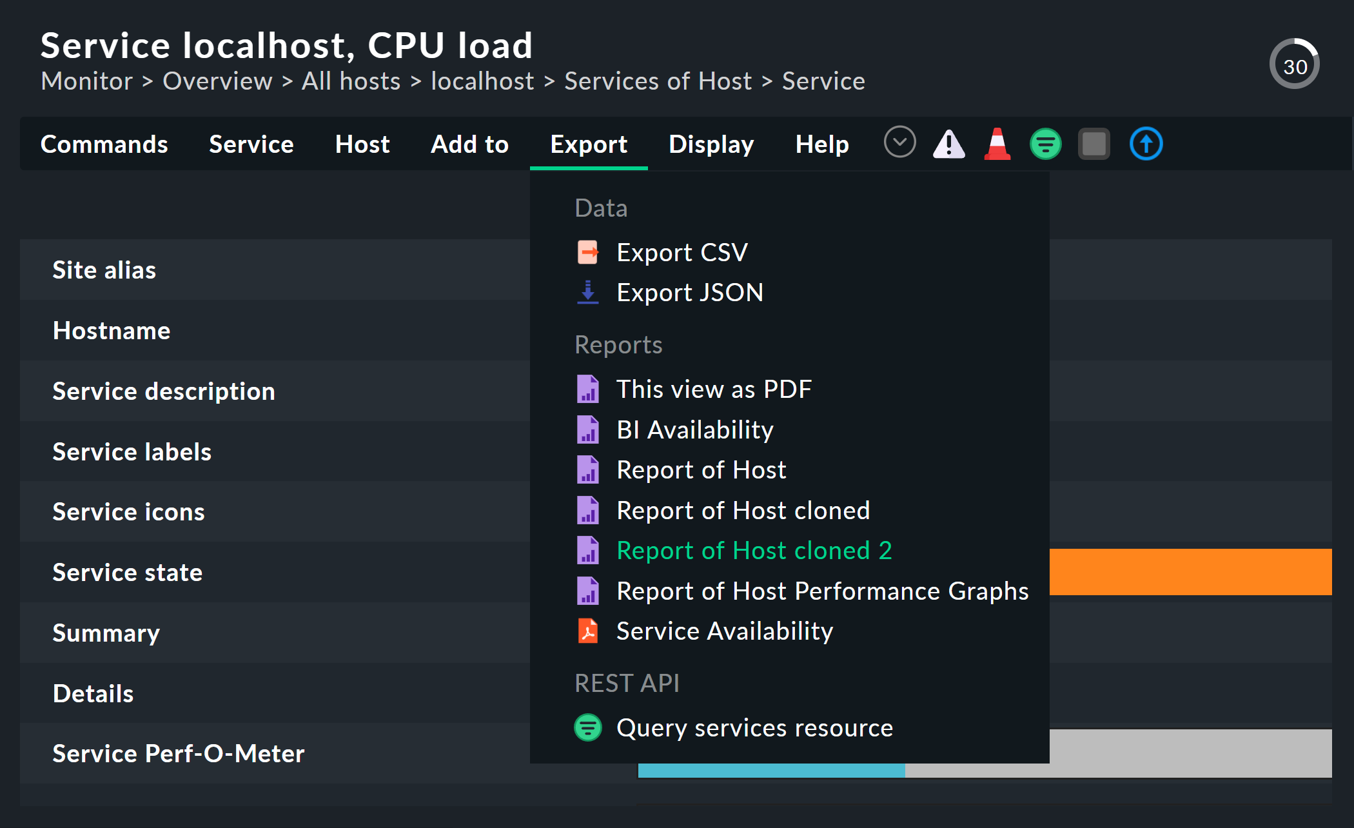Viewport: 1354px width, 828px height.
Task: Select the gray square toolbar icon
Action: (1094, 144)
